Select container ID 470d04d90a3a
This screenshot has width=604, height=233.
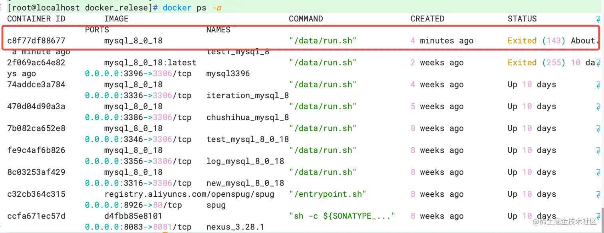tap(36, 107)
